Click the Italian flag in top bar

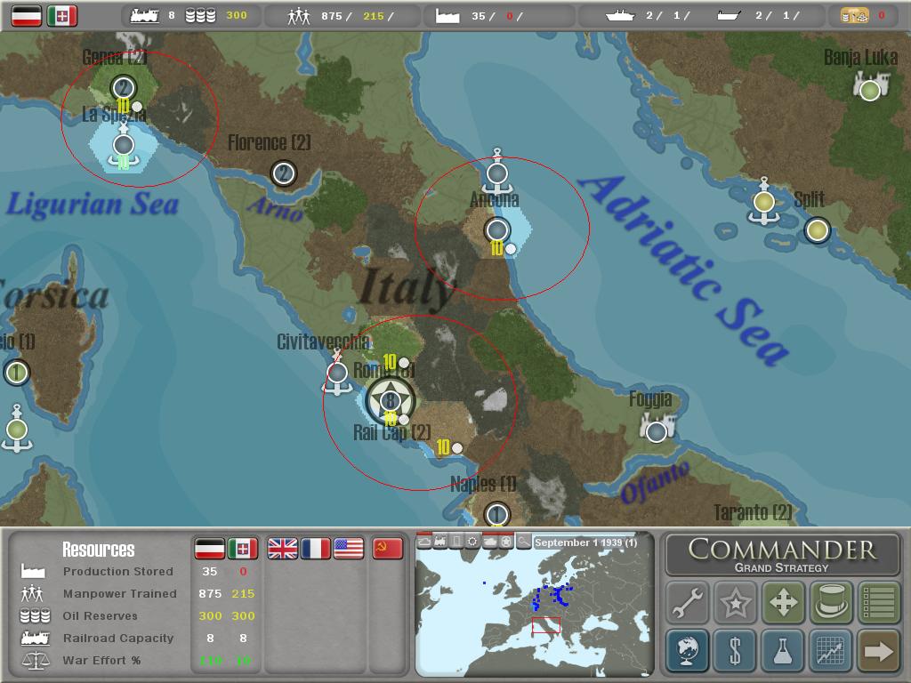coord(62,16)
